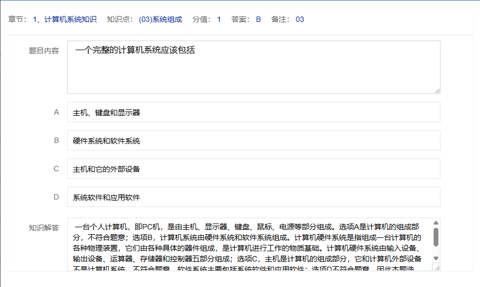Click the remark value 03
480x287 pixels.
[x=300, y=20]
